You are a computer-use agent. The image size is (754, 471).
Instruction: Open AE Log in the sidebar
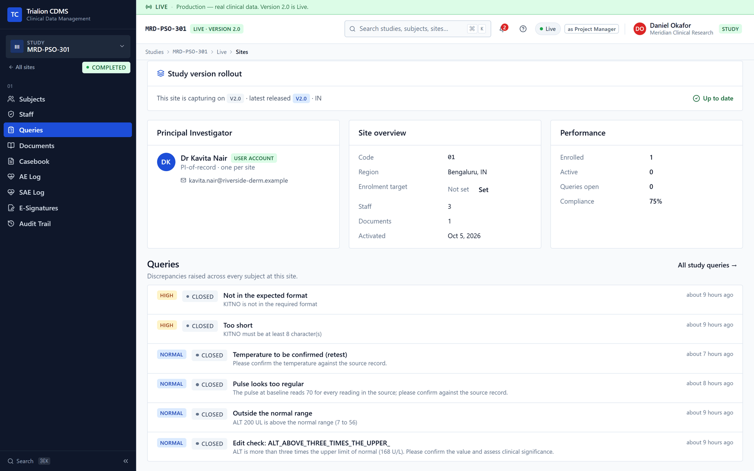pyautogui.click(x=68, y=177)
